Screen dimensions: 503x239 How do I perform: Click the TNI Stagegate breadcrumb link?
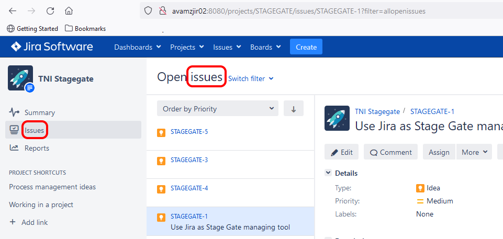(x=377, y=111)
